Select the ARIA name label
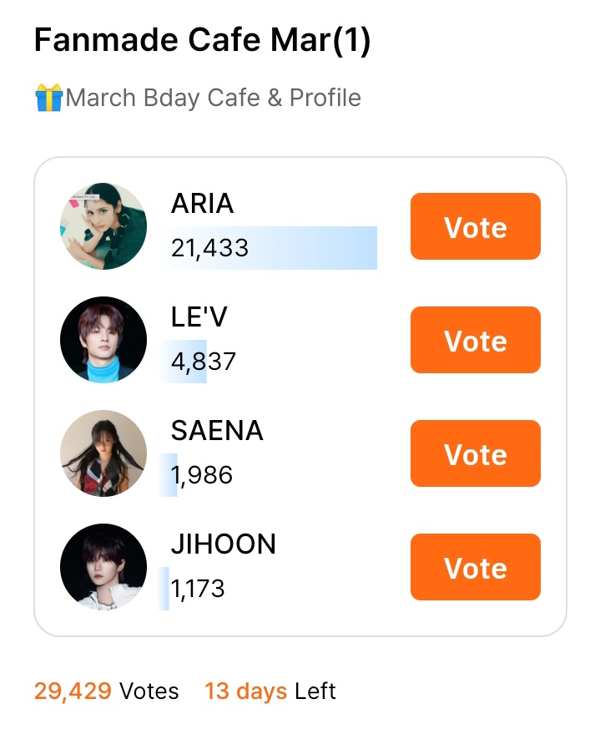 [202, 203]
